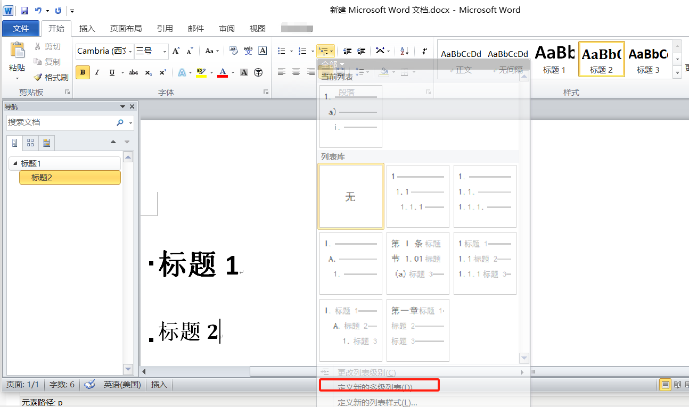Select the 无 (None) list thumbnail
This screenshot has height=407, width=689.
pyautogui.click(x=350, y=196)
